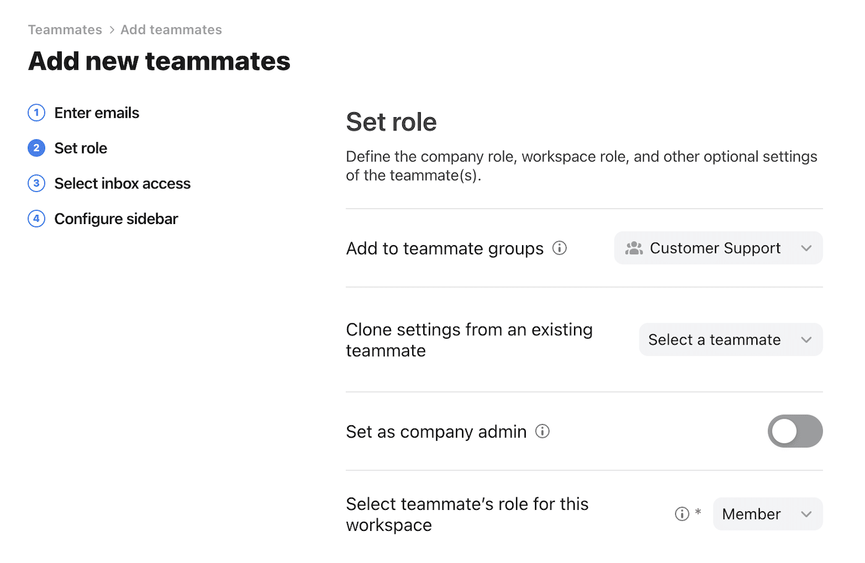Click the info icon near workspace role selector
The width and height of the screenshot is (865, 563).
tap(681, 513)
